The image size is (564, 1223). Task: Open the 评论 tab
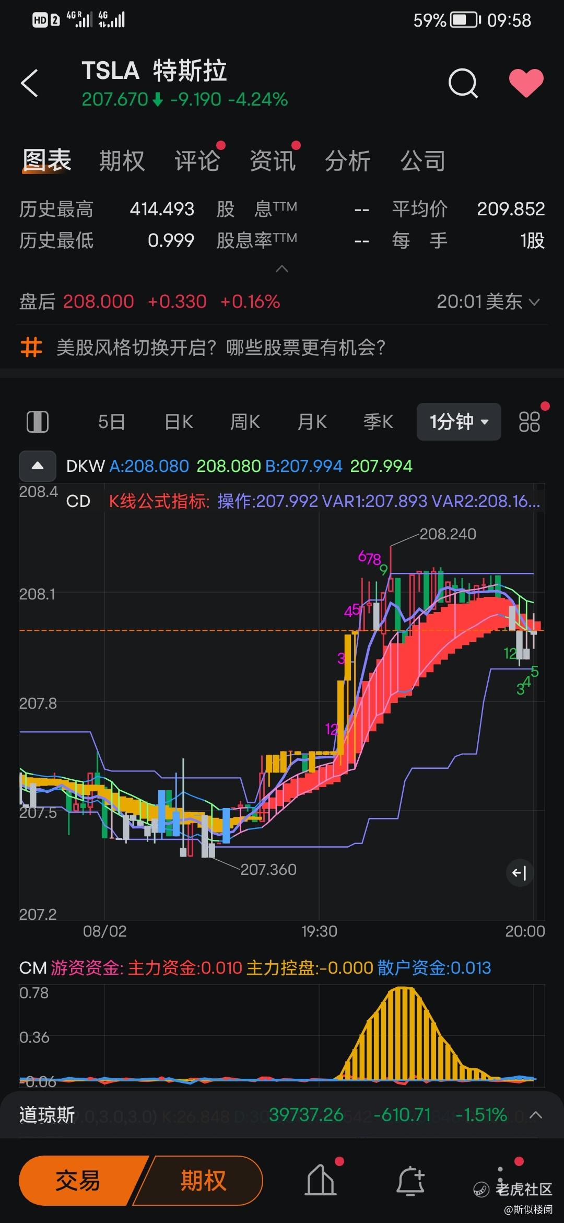point(197,160)
